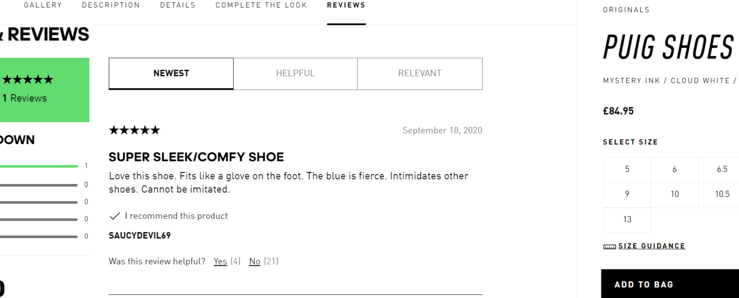
Task: Go to the Description section
Action: (111, 5)
